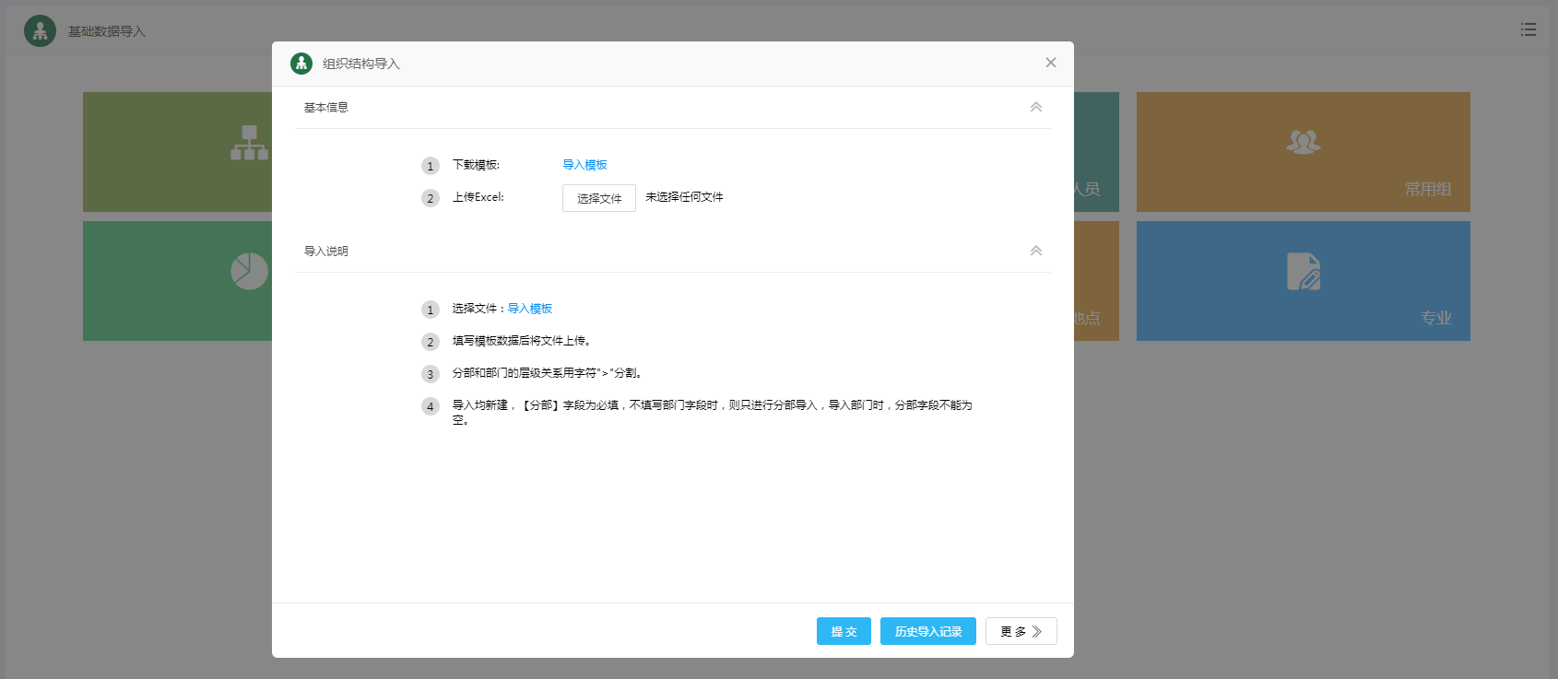Click the 常用组 tile label
Viewport: 1558px width, 679px height.
coord(1427,189)
